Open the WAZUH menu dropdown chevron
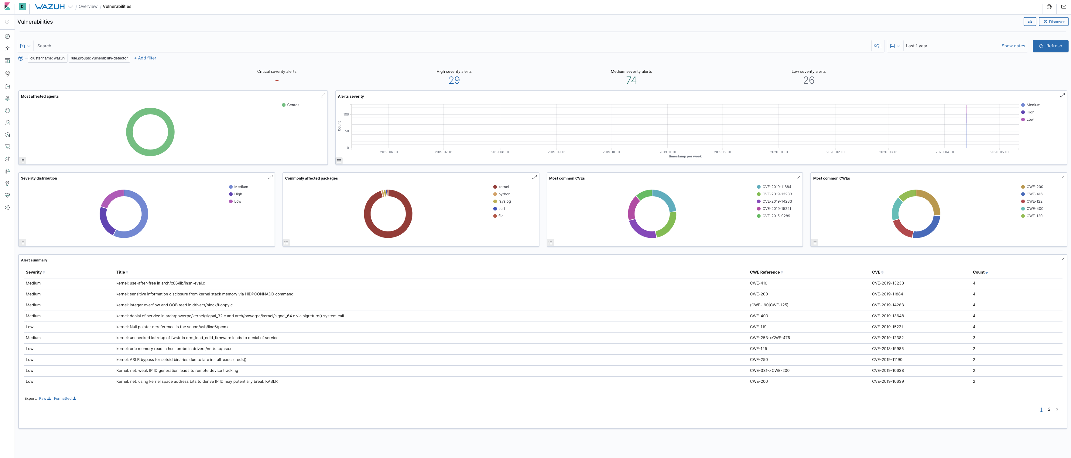The image size is (1071, 458). 70,7
